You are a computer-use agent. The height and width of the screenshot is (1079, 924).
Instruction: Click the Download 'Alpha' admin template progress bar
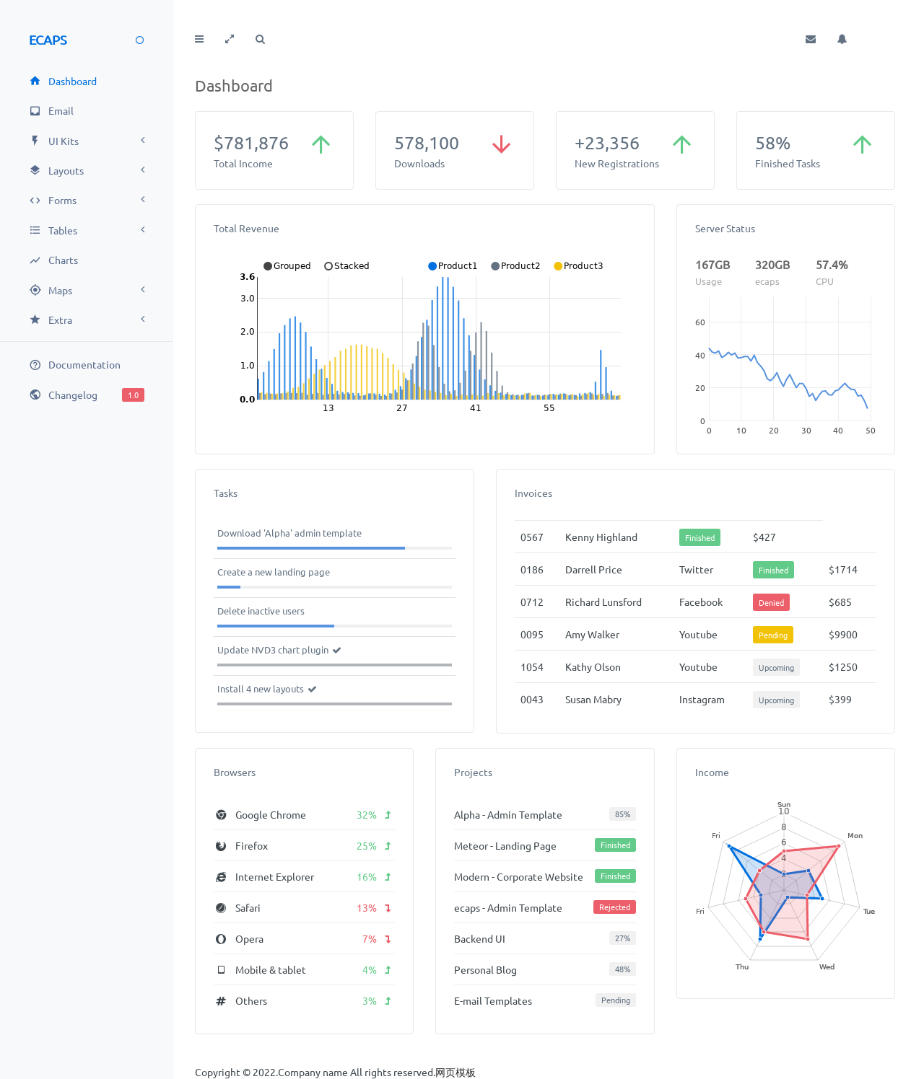point(334,548)
